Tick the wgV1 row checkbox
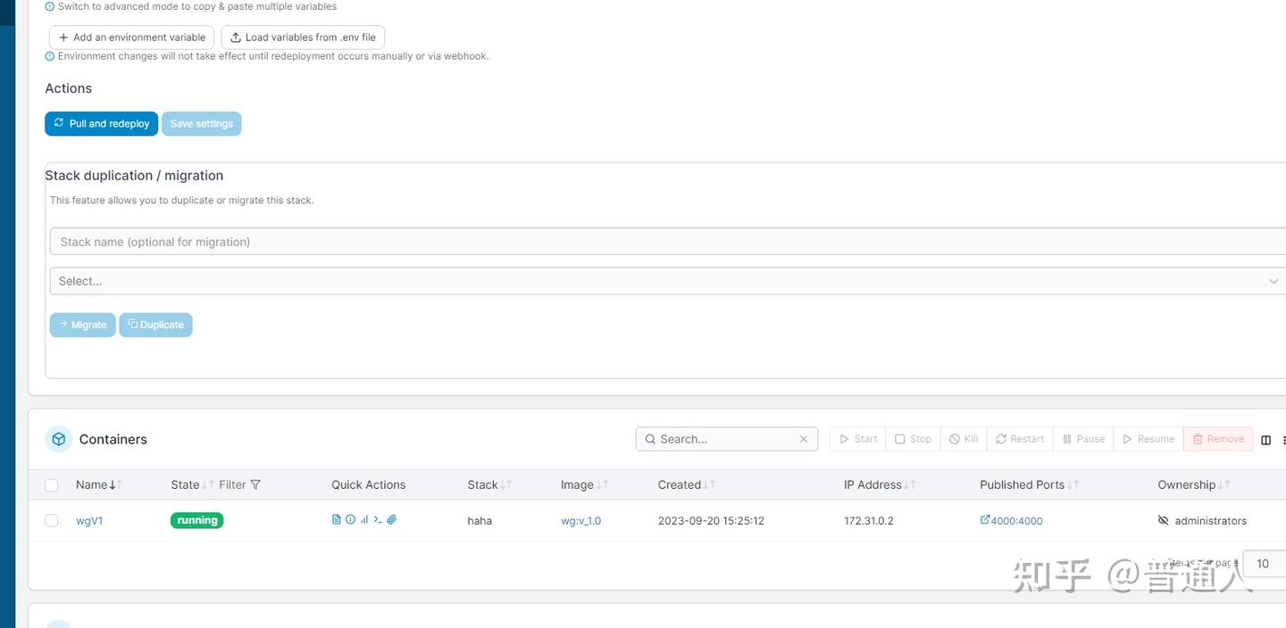The width and height of the screenshot is (1286, 628). [52, 521]
